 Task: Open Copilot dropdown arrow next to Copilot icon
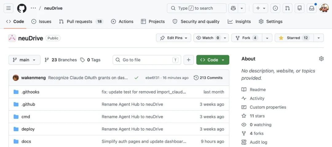point(242,8)
